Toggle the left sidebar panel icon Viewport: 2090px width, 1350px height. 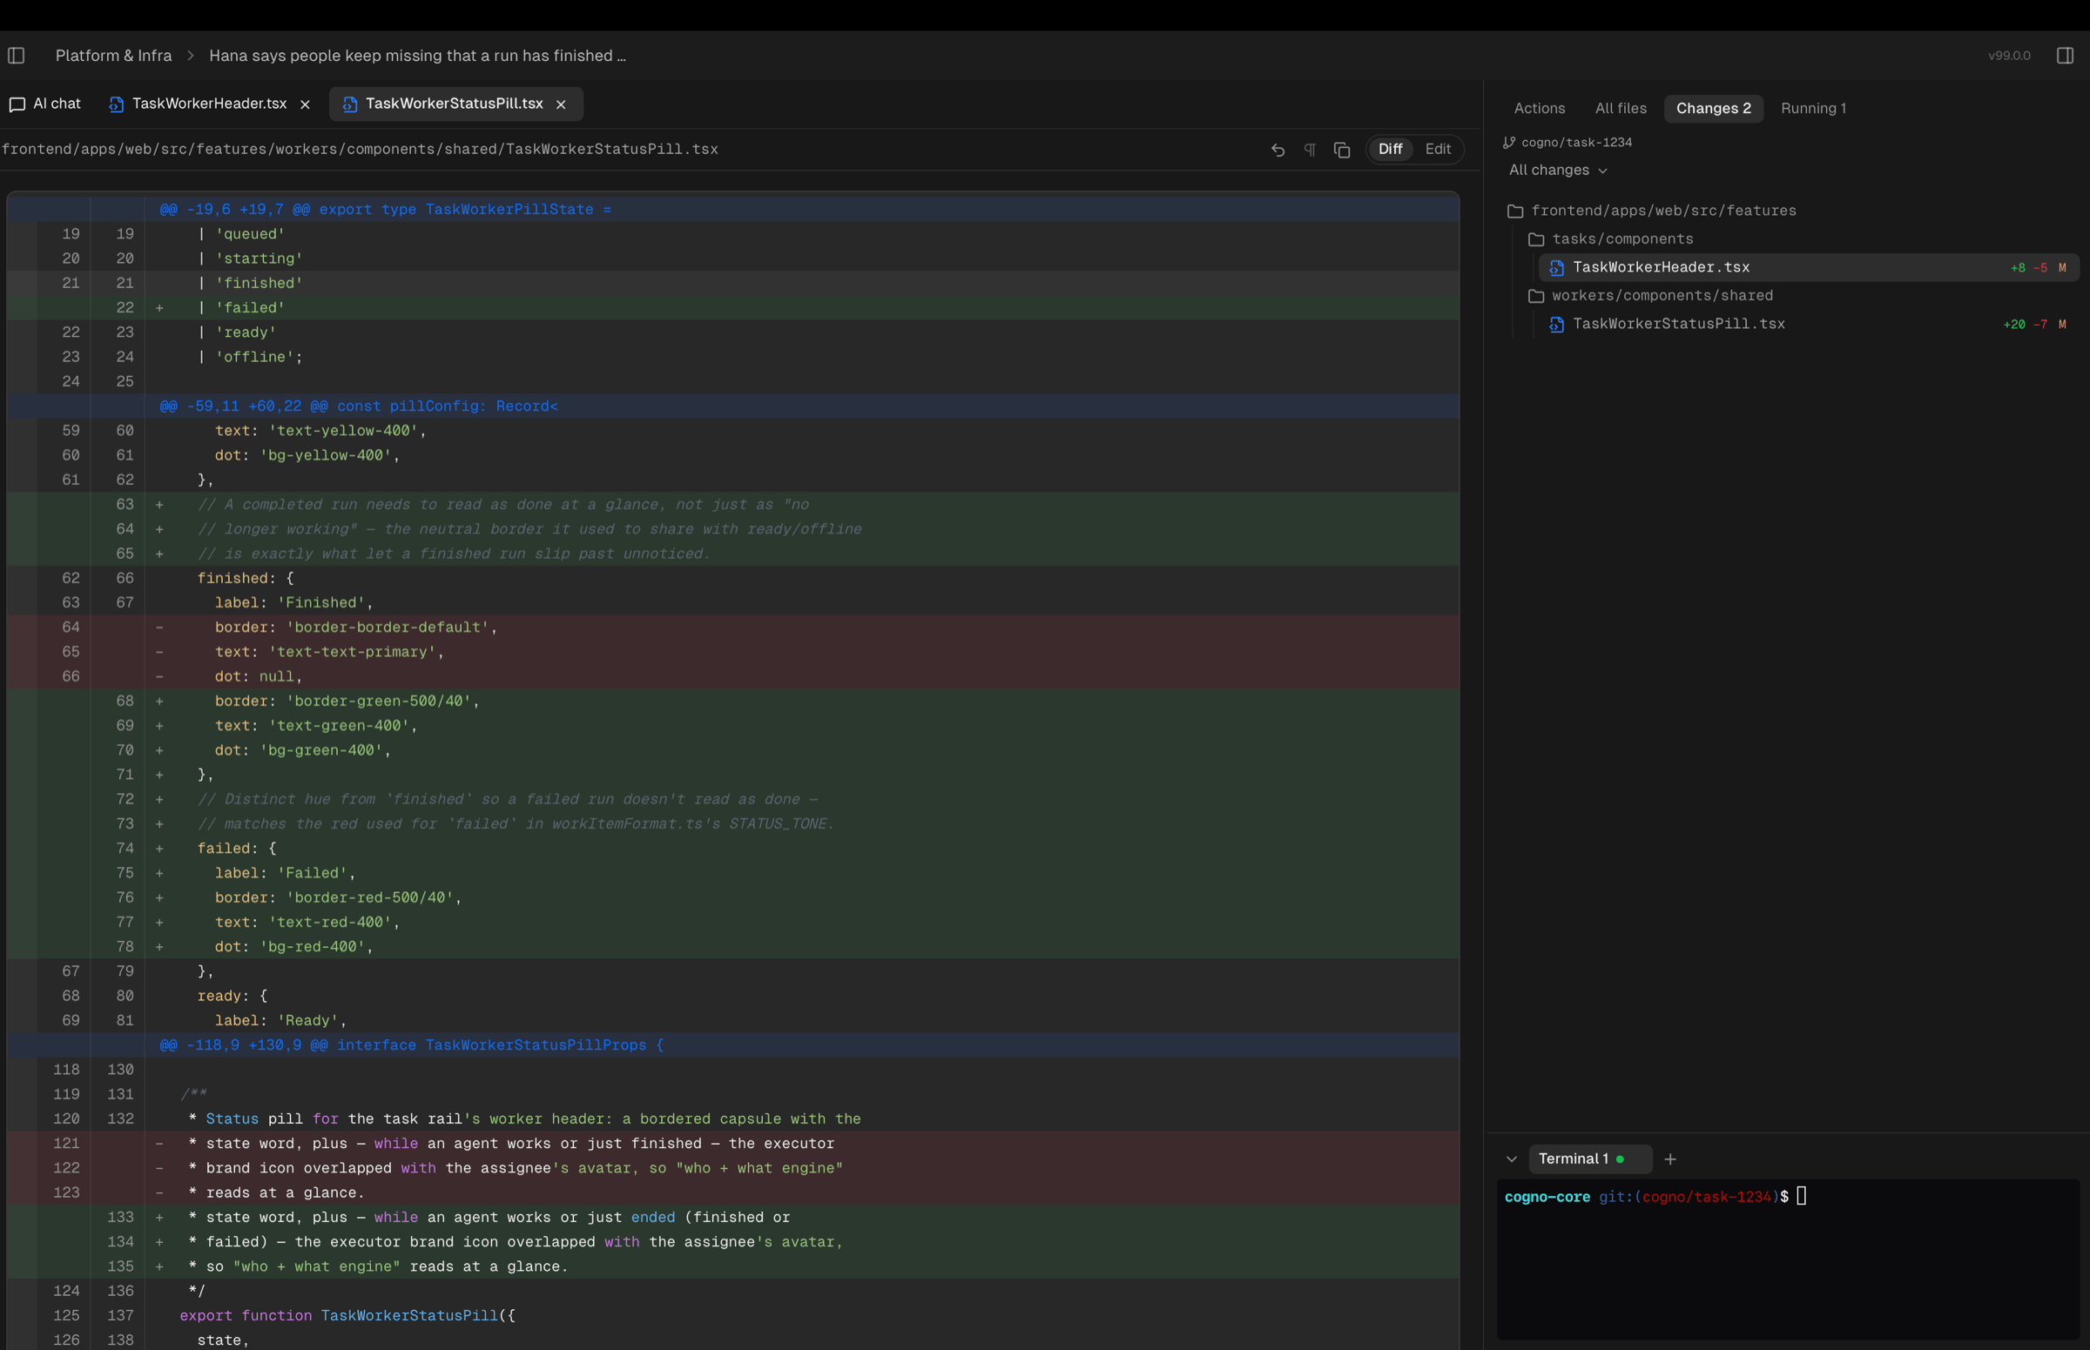coord(17,56)
